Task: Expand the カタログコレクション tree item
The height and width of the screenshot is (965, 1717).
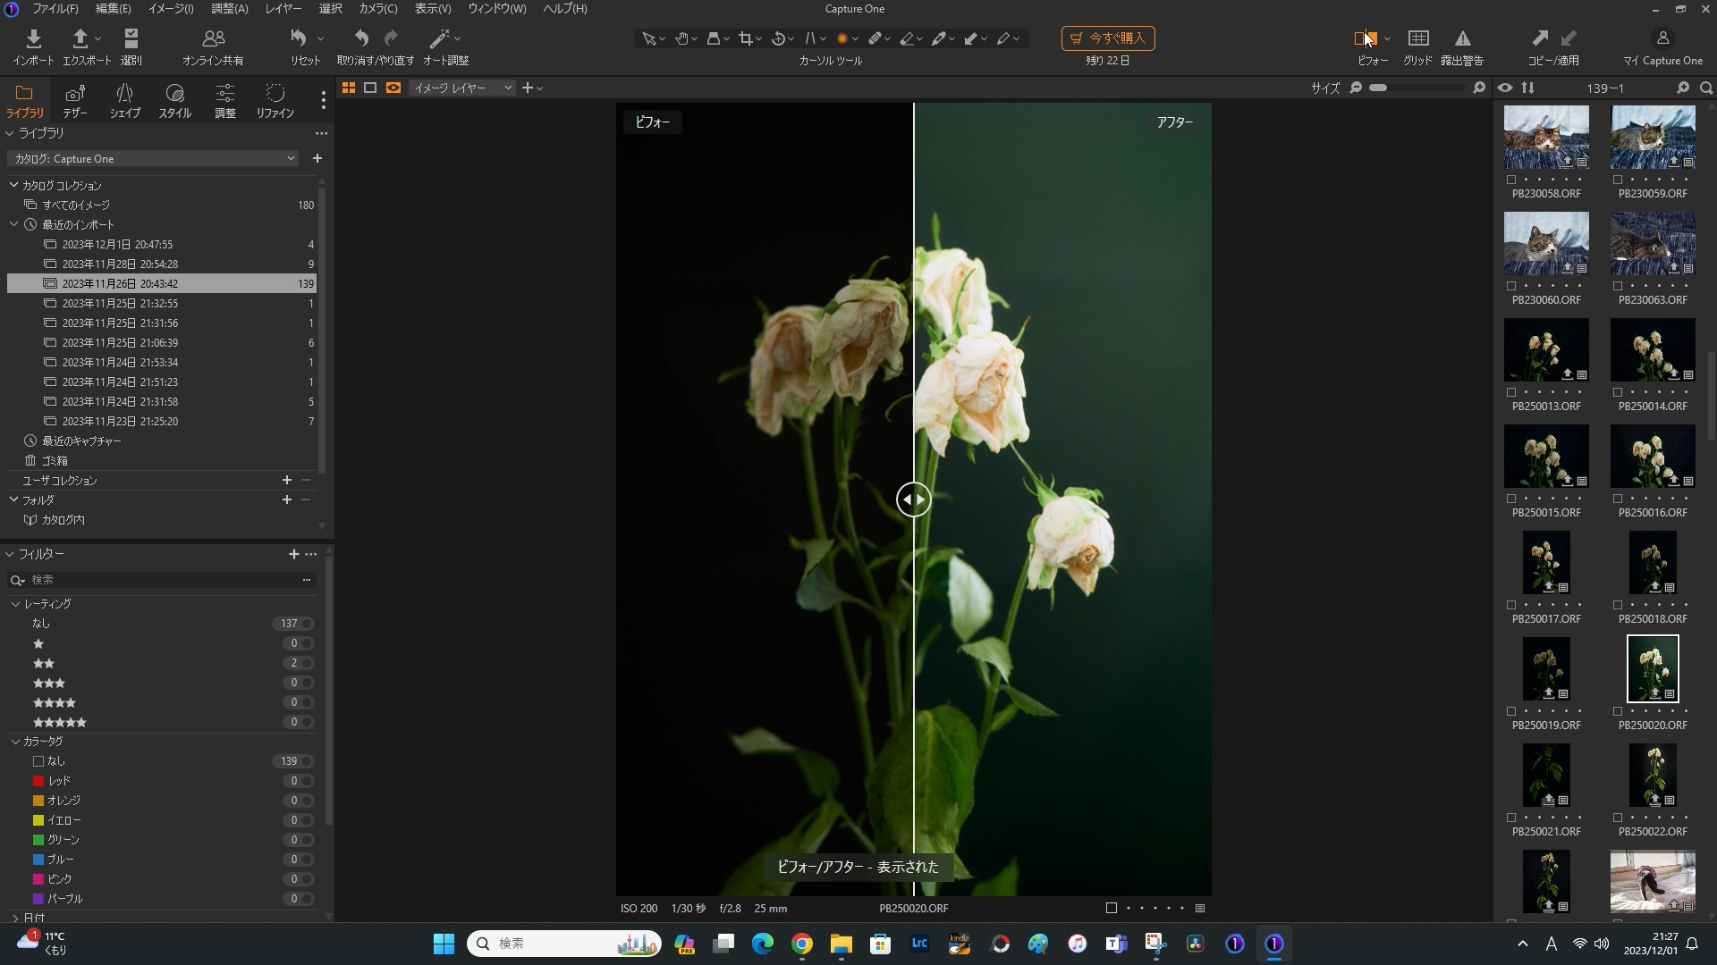Action: point(13,185)
